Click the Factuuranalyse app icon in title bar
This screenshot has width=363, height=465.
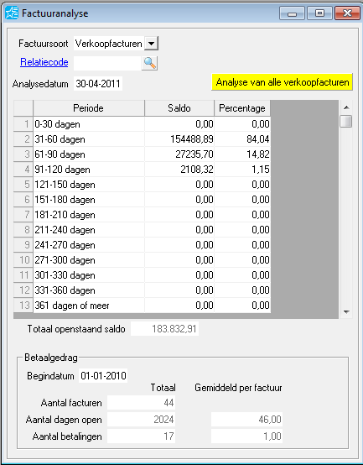pyautogui.click(x=12, y=13)
